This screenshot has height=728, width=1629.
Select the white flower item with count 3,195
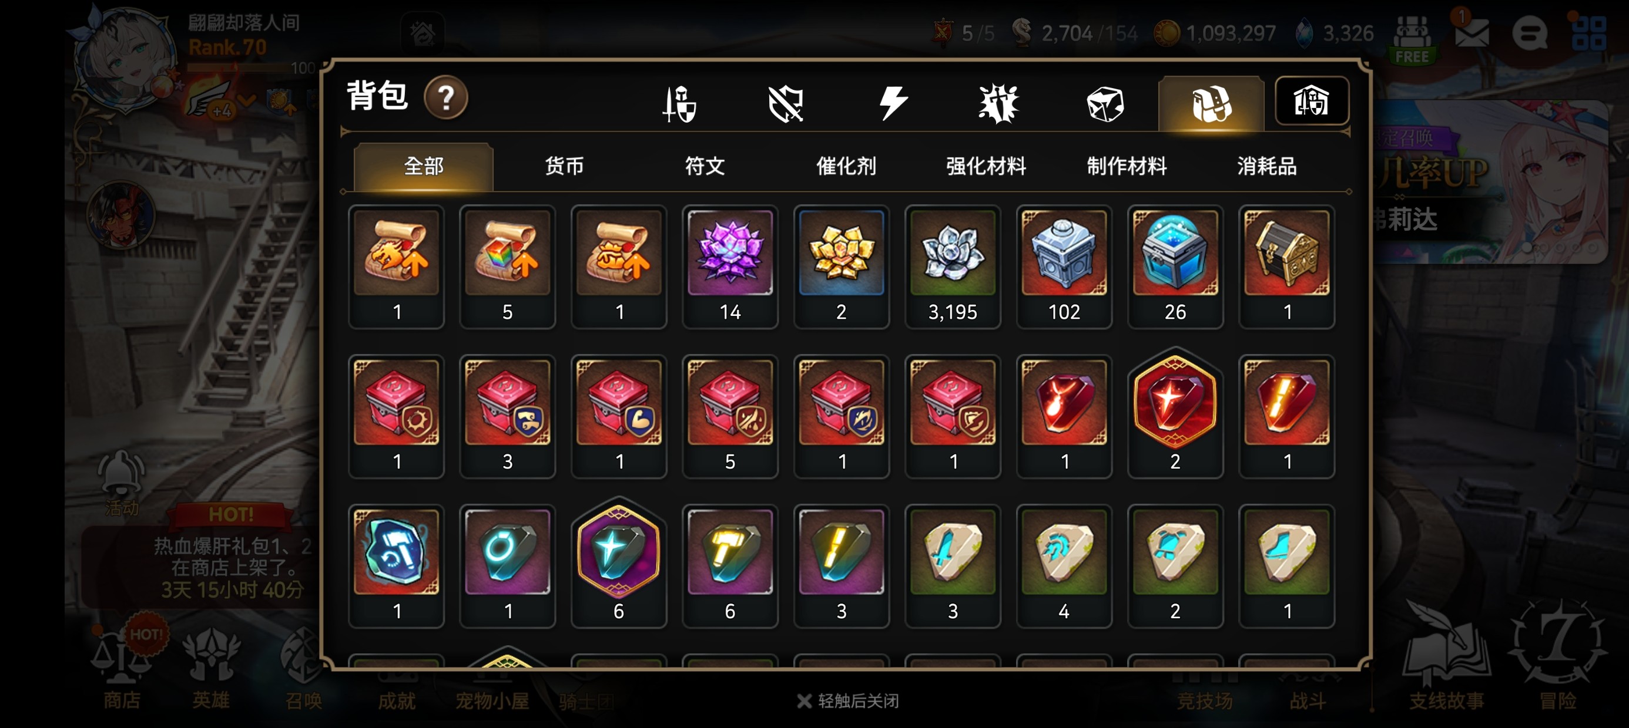click(x=953, y=267)
